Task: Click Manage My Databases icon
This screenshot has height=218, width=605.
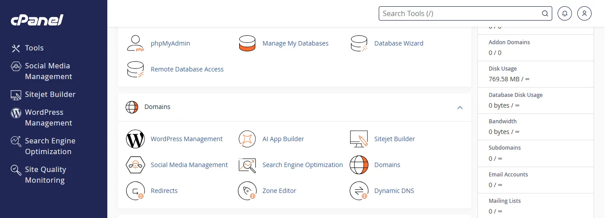Action: click(x=247, y=43)
